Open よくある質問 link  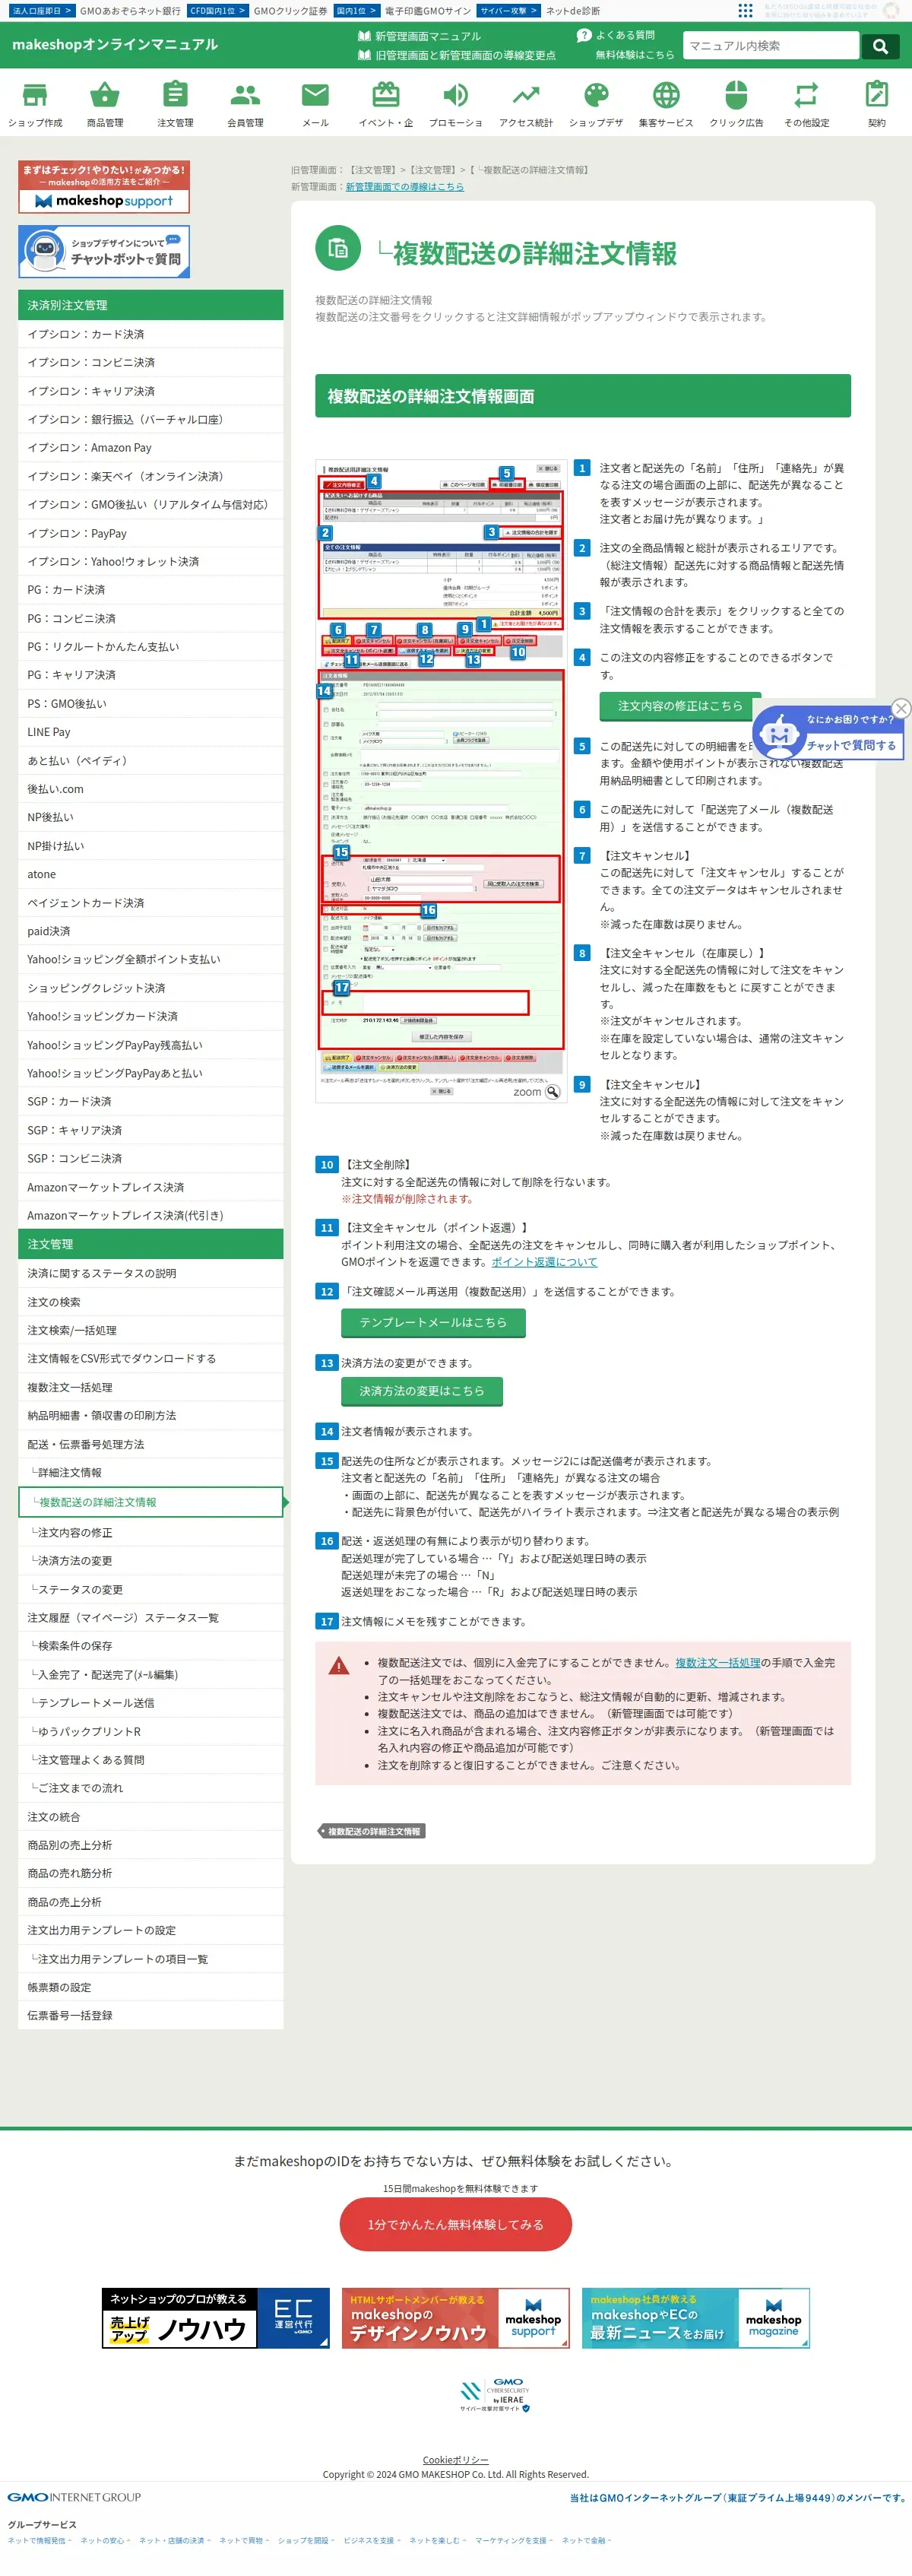(616, 35)
